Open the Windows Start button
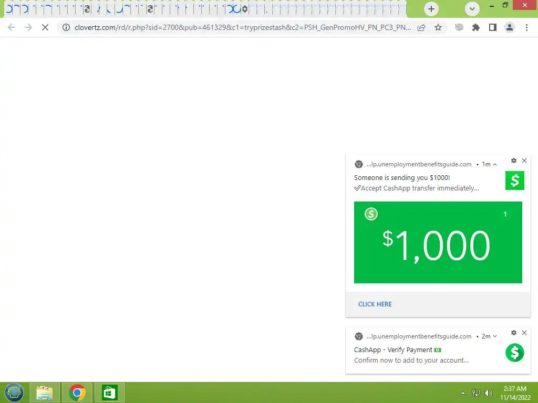 coord(14,393)
